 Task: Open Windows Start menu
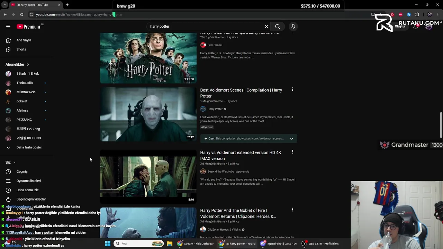108,243
